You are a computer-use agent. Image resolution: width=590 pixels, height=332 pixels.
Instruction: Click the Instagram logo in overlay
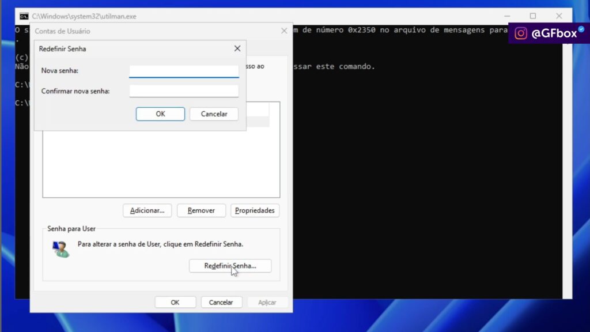coord(521,33)
